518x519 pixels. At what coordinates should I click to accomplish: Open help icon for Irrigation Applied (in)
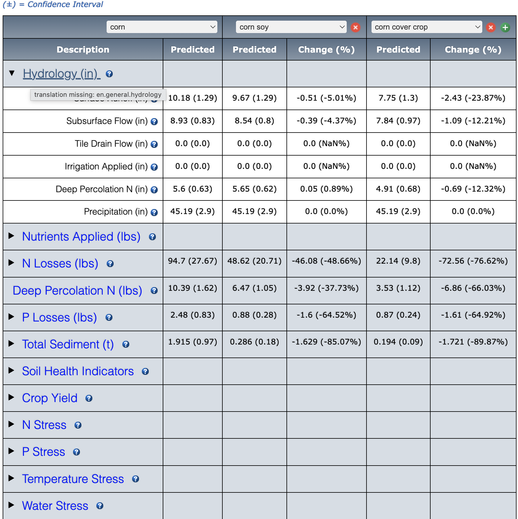pyautogui.click(x=154, y=167)
